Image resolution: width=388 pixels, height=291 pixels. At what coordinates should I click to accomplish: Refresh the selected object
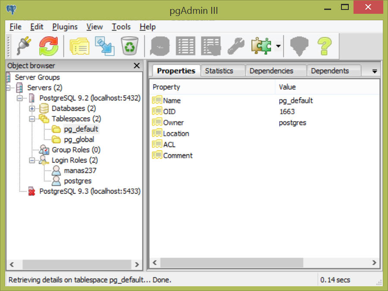(49, 46)
